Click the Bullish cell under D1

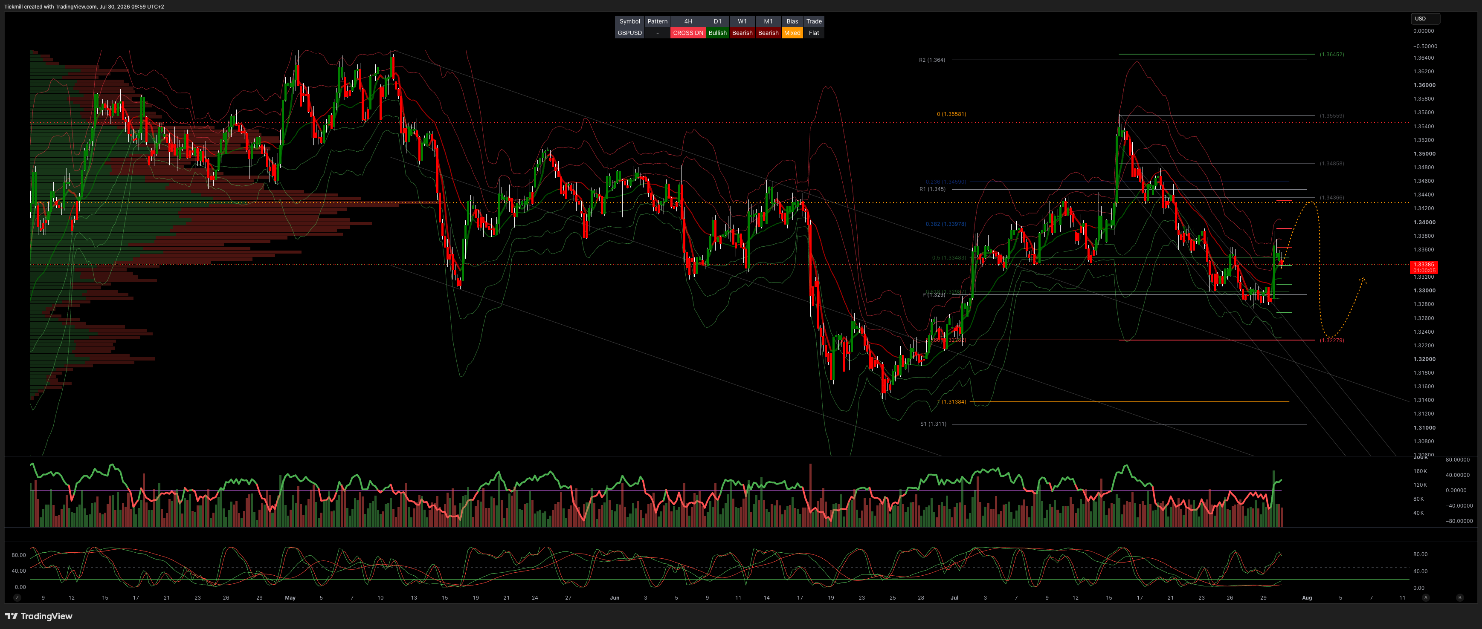(717, 33)
